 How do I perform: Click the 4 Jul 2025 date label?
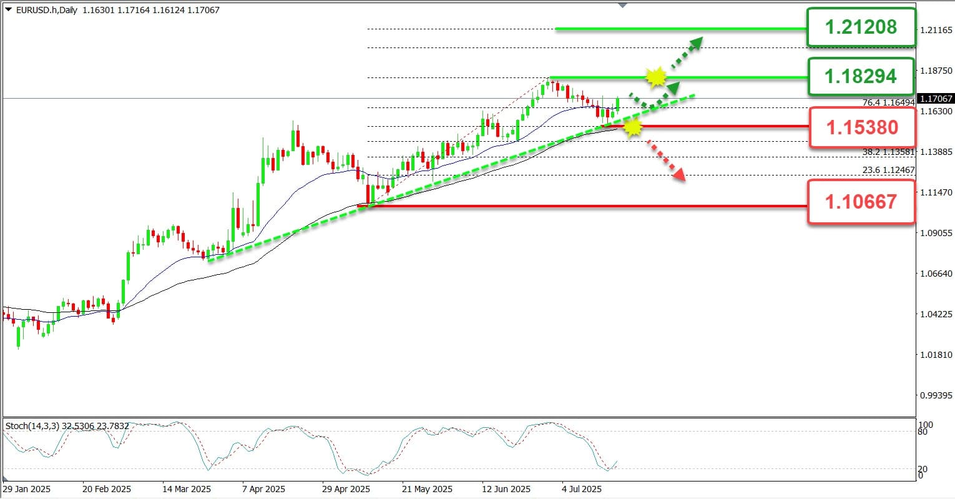coord(583,489)
